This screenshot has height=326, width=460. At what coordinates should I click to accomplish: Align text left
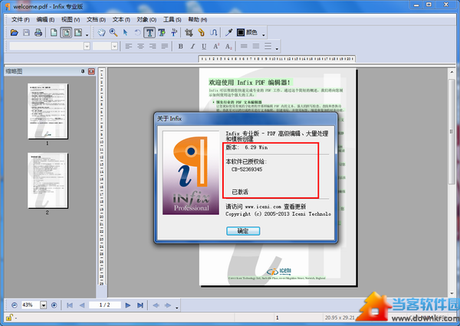point(129,46)
